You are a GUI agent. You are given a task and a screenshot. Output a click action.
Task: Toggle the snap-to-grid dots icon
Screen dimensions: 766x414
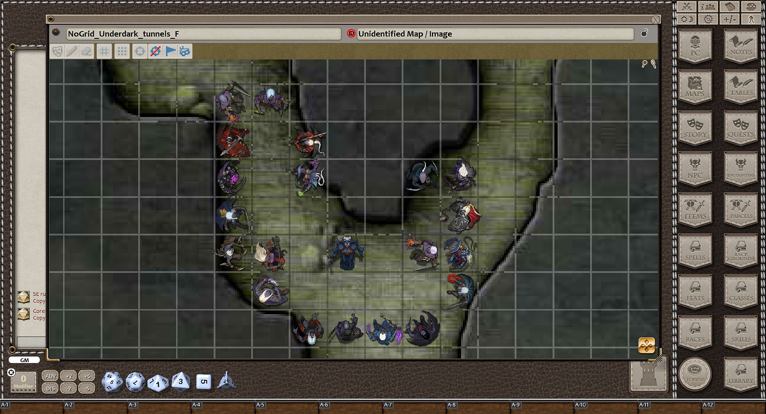click(x=122, y=51)
